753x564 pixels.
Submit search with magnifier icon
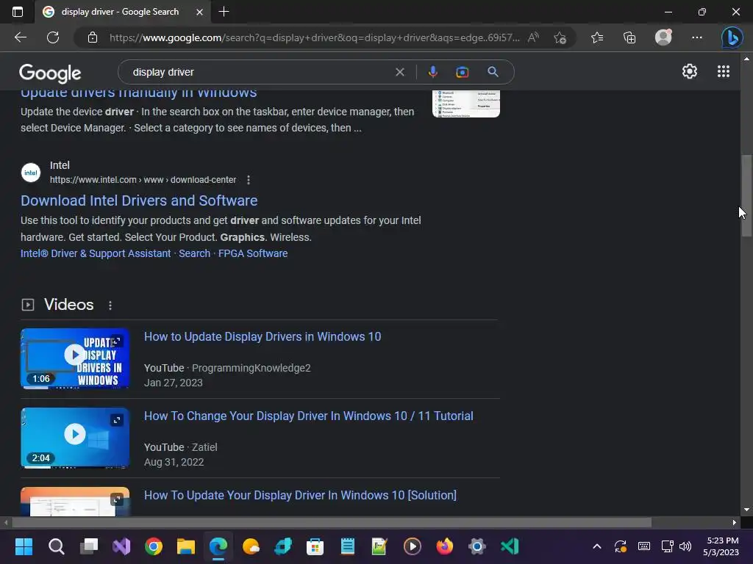[x=493, y=72]
